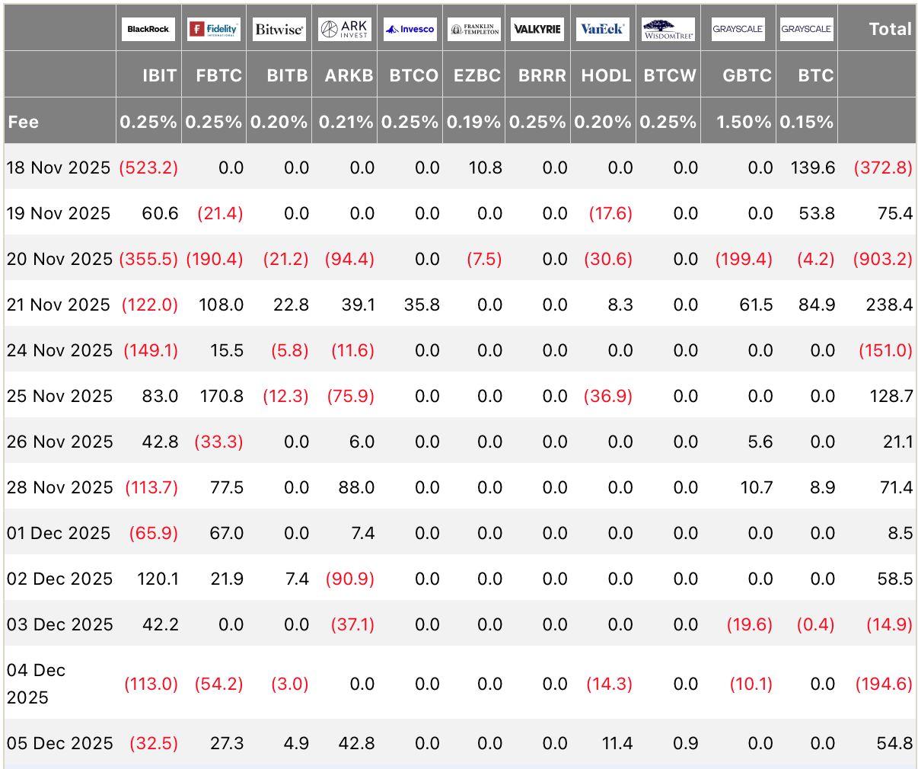The height and width of the screenshot is (769, 918).
Task: Select the BTCW ticker header
Action: pyautogui.click(x=670, y=75)
